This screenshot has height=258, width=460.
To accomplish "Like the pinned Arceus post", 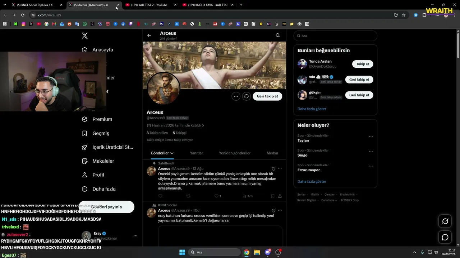I will pos(217,196).
